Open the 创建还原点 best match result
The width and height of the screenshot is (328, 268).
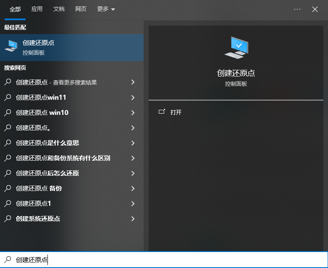click(x=72, y=48)
